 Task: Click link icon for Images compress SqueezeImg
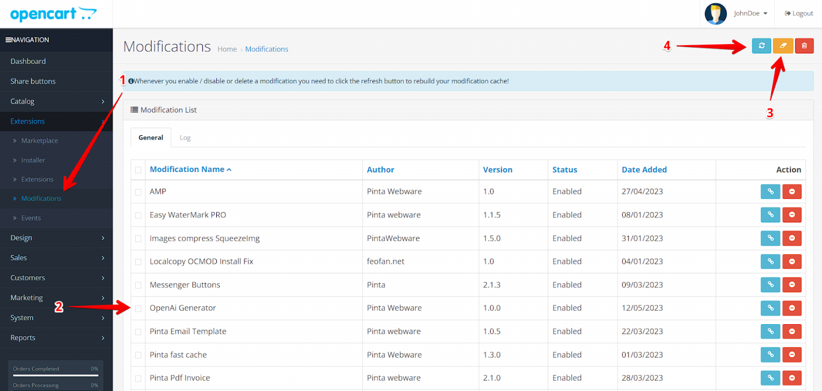point(770,238)
